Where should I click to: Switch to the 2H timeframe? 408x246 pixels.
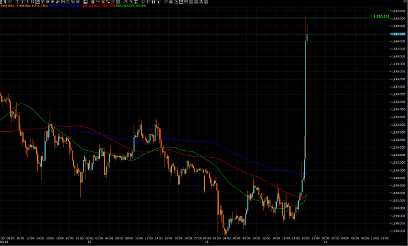(x=53, y=2)
